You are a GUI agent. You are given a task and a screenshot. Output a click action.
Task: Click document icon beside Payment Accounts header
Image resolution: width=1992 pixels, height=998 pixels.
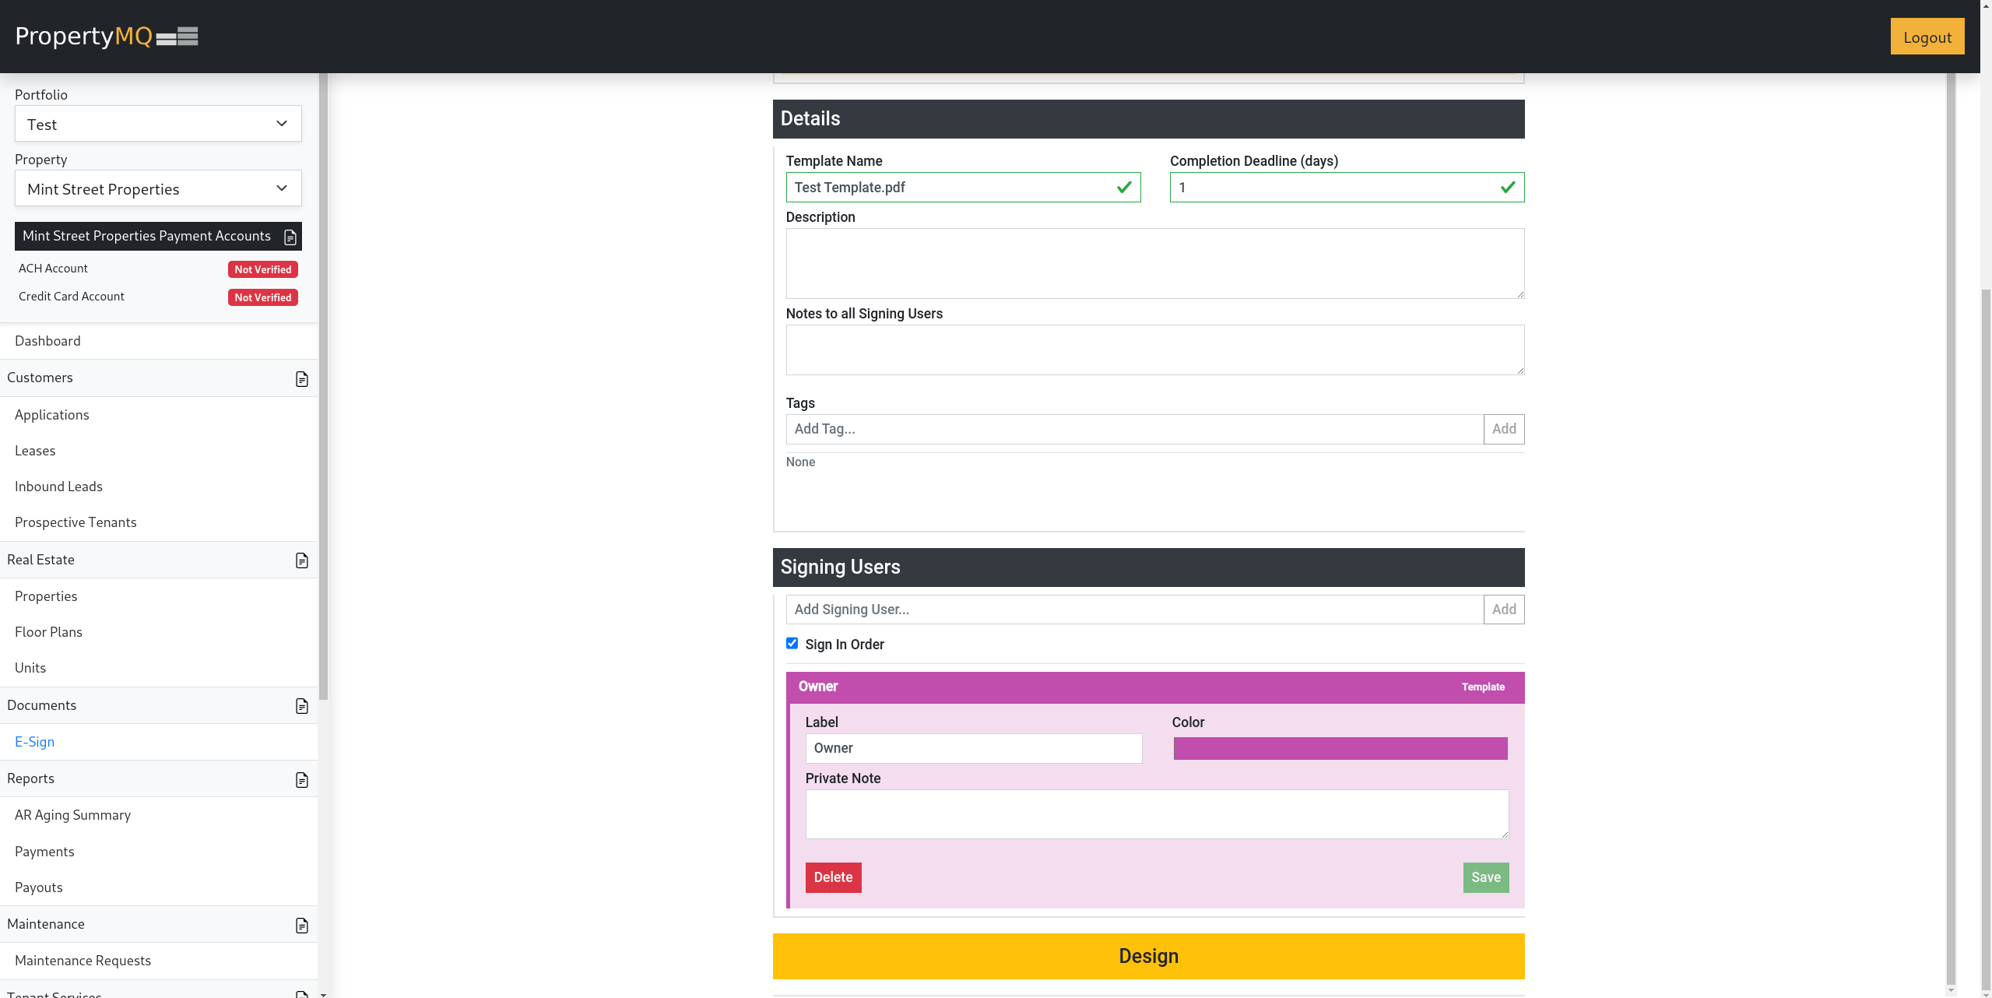(290, 237)
